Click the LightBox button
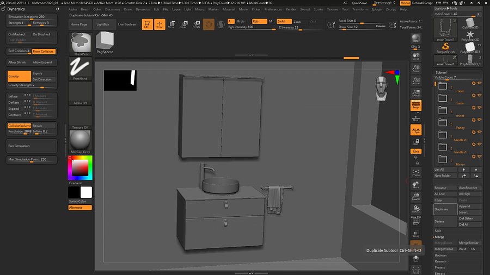Screen dimensions: 490x275 click(x=103, y=24)
